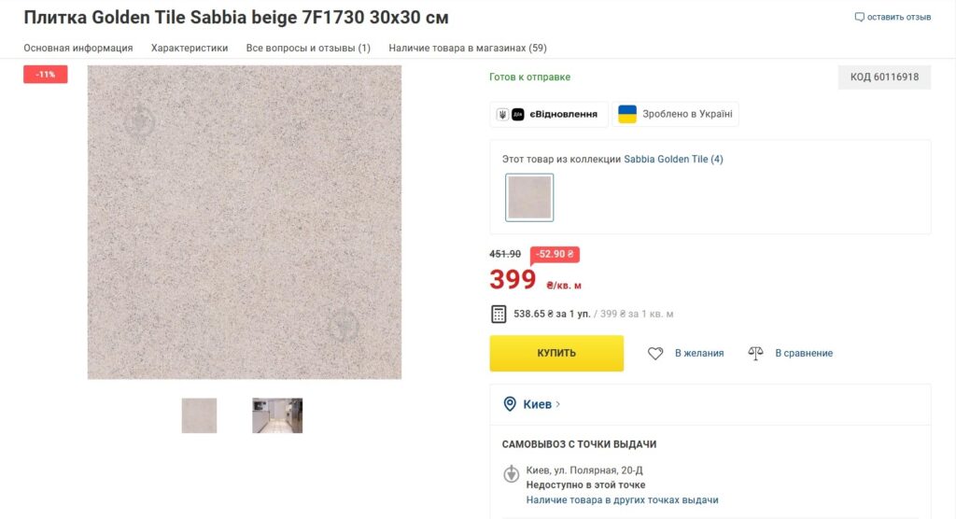Click the єВідновлення program badge
Screen dimensions: 956x519
tap(549, 114)
